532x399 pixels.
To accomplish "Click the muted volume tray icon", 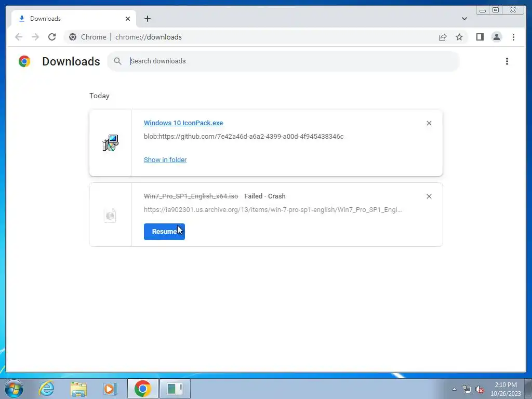I will coord(480,390).
